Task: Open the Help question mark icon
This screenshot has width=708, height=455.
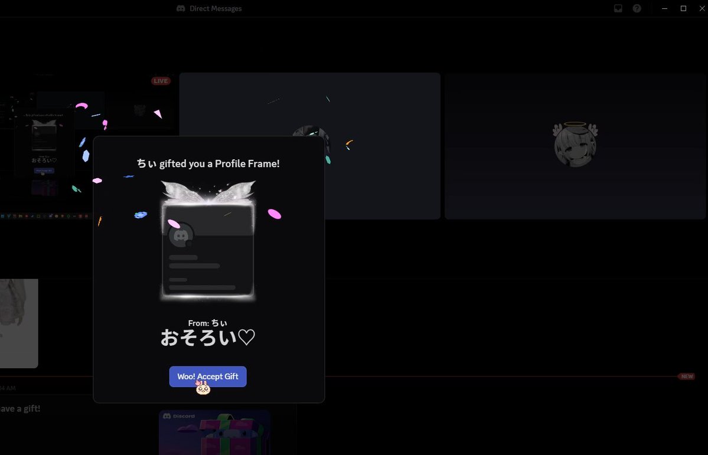Action: 637,8
